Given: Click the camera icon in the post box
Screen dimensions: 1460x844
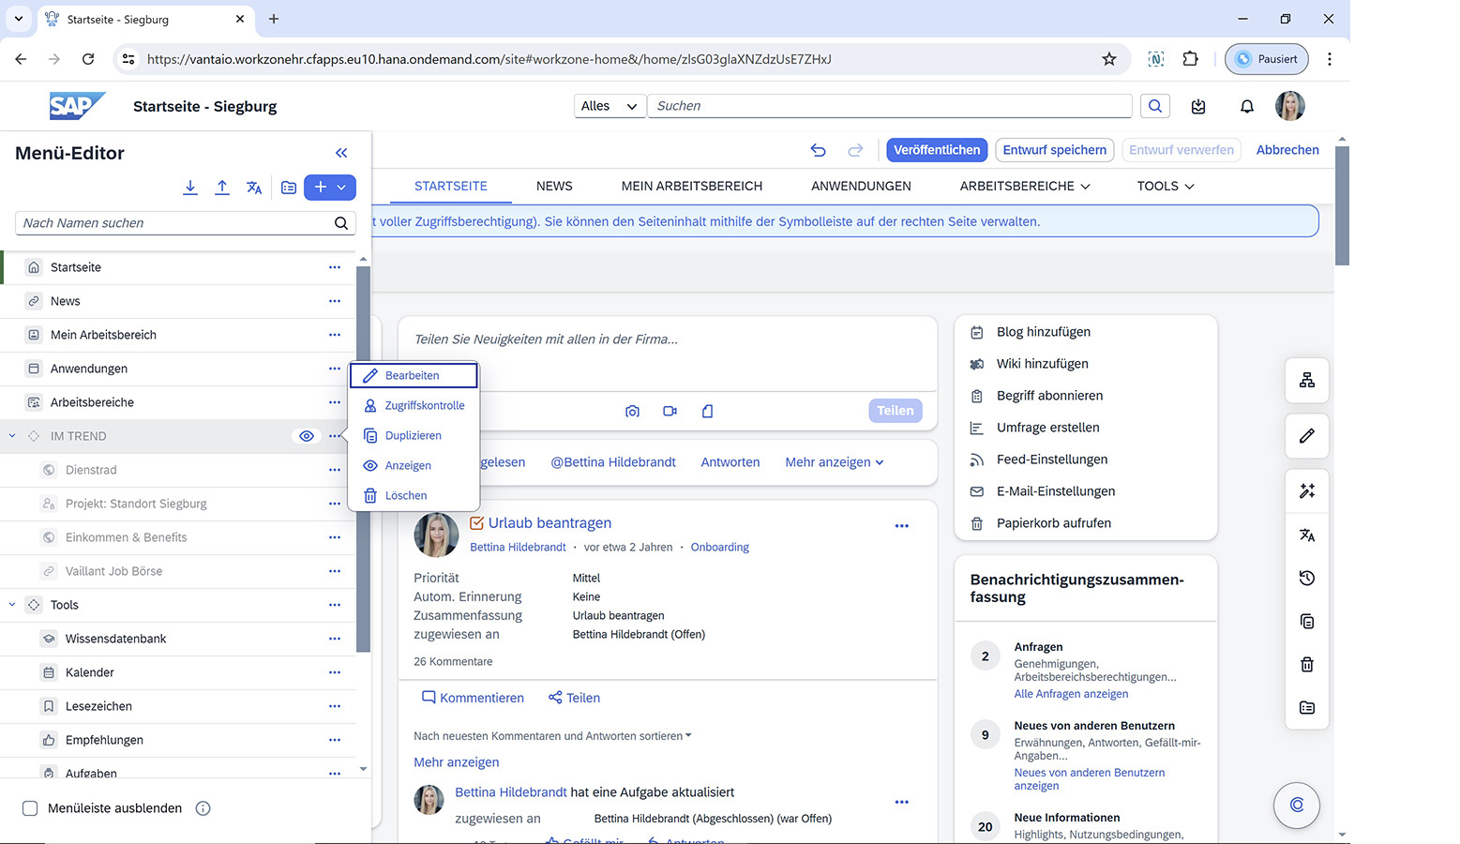Looking at the screenshot, I should point(632,411).
